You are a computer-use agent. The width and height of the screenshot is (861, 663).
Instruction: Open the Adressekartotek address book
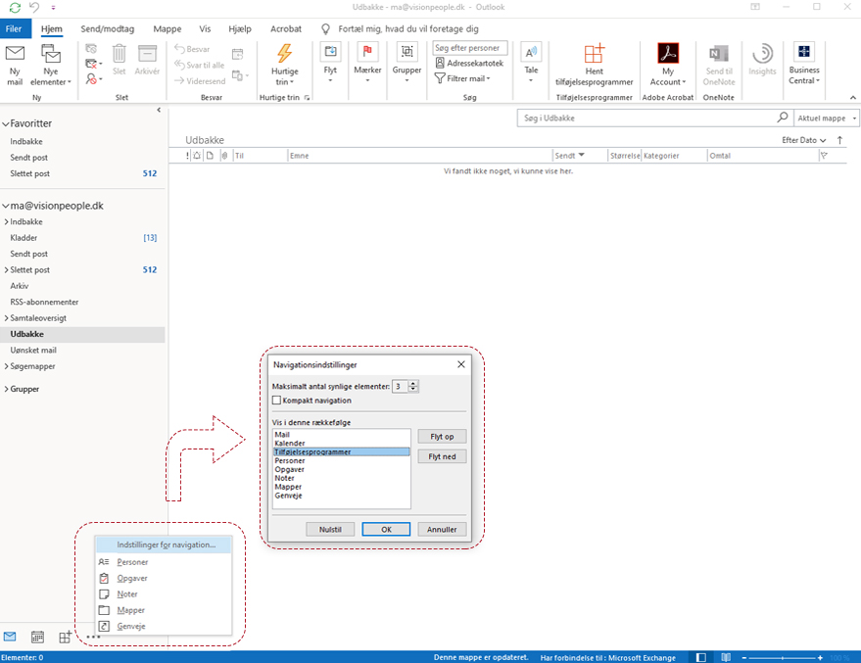pyautogui.click(x=469, y=63)
